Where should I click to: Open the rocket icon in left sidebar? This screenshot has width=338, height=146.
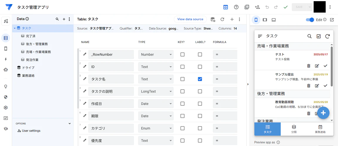(x=6, y=21)
